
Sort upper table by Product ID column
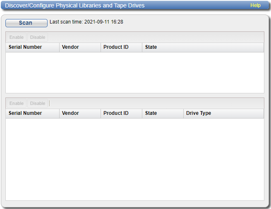point(116,47)
